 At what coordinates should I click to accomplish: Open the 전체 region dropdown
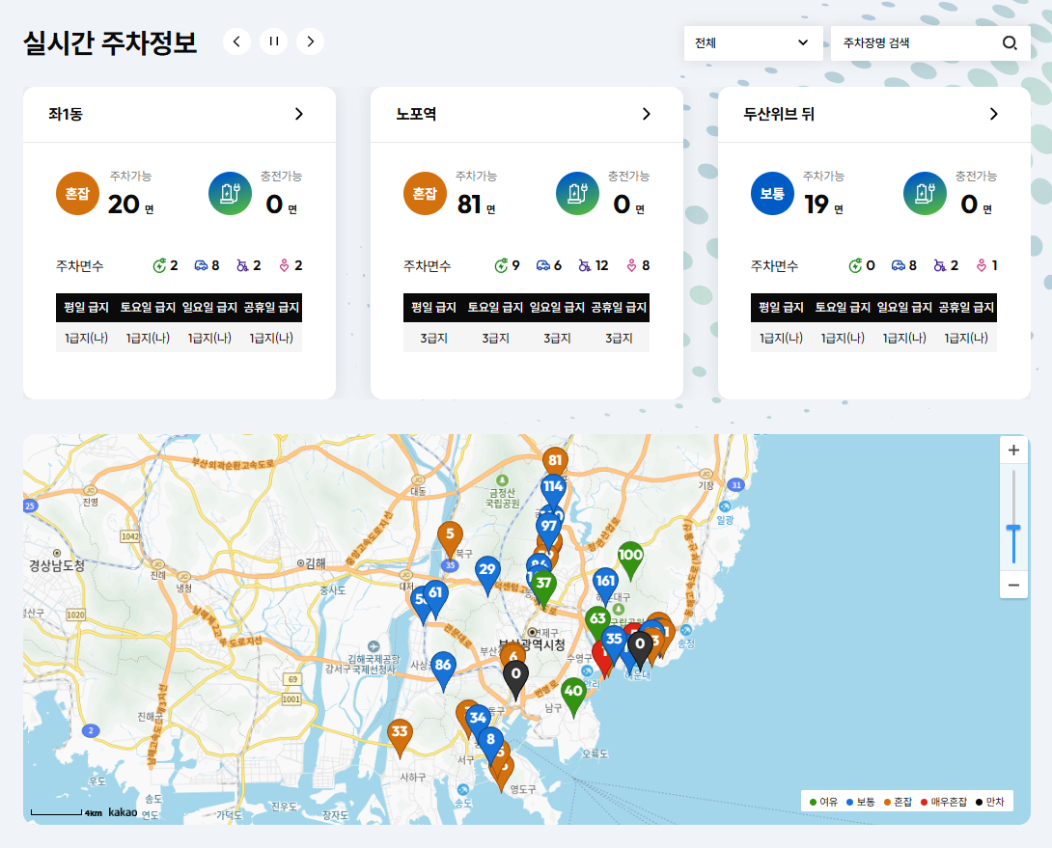click(754, 43)
